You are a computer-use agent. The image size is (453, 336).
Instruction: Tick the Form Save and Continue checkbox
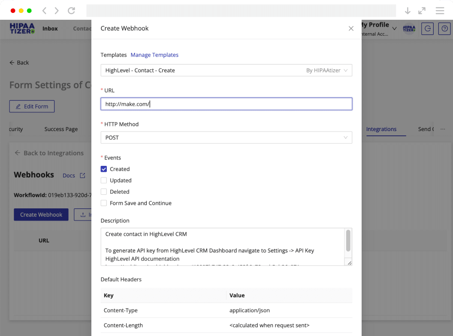point(104,203)
